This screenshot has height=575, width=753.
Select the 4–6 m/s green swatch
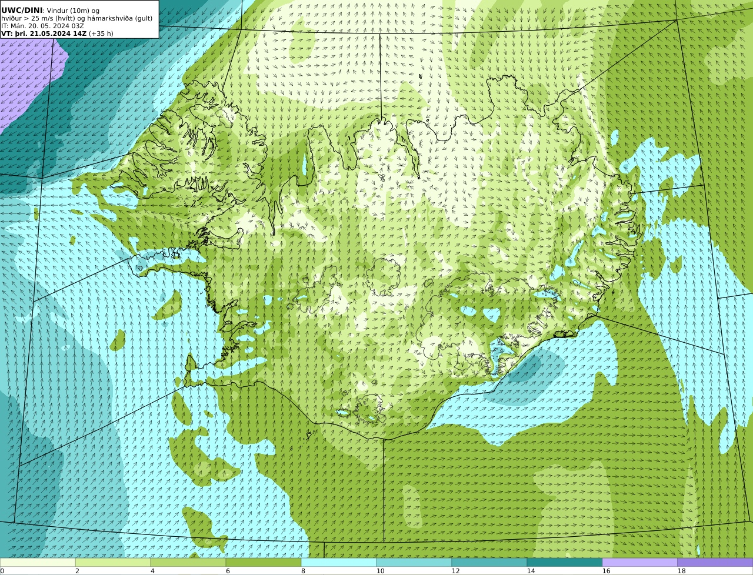click(x=188, y=562)
